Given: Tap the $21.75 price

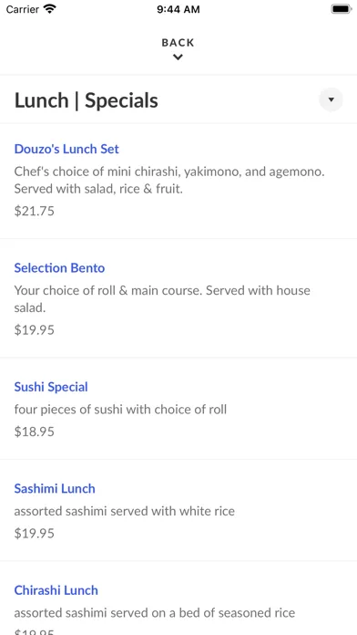Looking at the screenshot, I should click(35, 211).
